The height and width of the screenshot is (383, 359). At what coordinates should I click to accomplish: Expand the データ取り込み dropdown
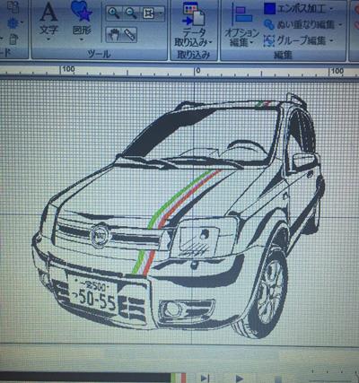pos(210,42)
